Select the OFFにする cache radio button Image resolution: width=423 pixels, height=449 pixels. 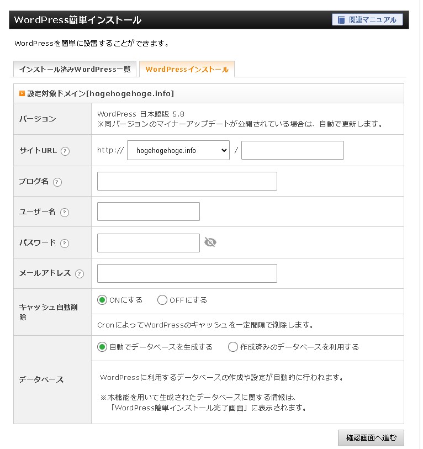point(162,300)
